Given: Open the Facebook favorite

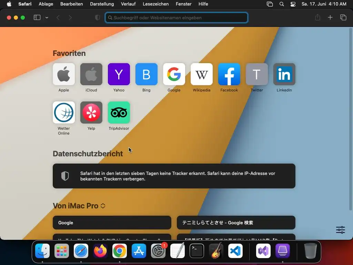Looking at the screenshot, I should click(x=229, y=74).
